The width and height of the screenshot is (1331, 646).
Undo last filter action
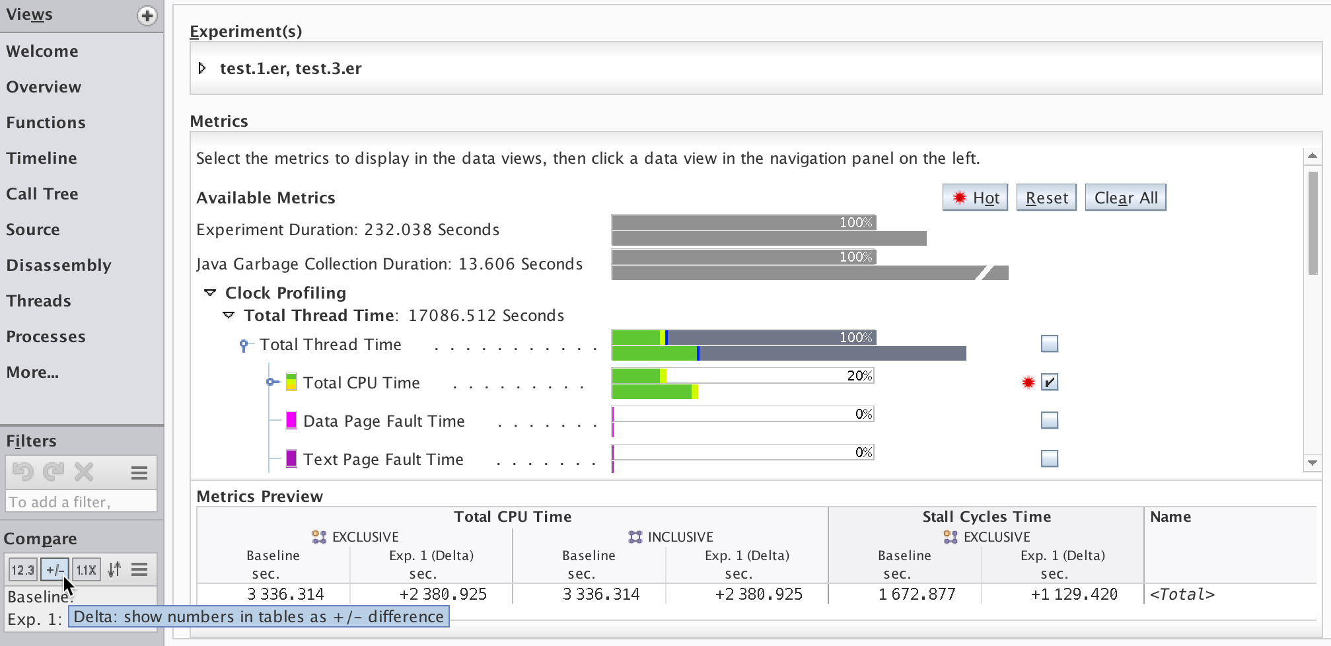pyautogui.click(x=24, y=472)
